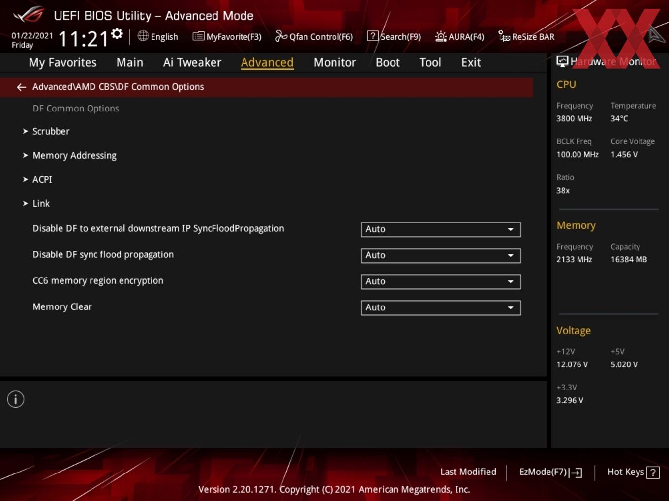Viewport: 669px width, 501px height.
Task: Click the memory capacity 16384 MB value
Action: pyautogui.click(x=629, y=259)
